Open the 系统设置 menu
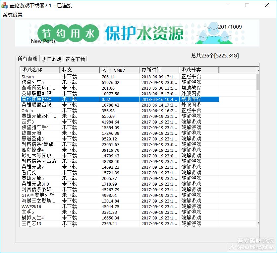 (x=13, y=15)
